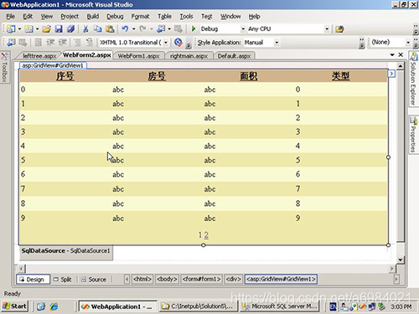419x314 pixels.
Task: Open the active files list dropdown arrow
Action: tap(392, 54)
